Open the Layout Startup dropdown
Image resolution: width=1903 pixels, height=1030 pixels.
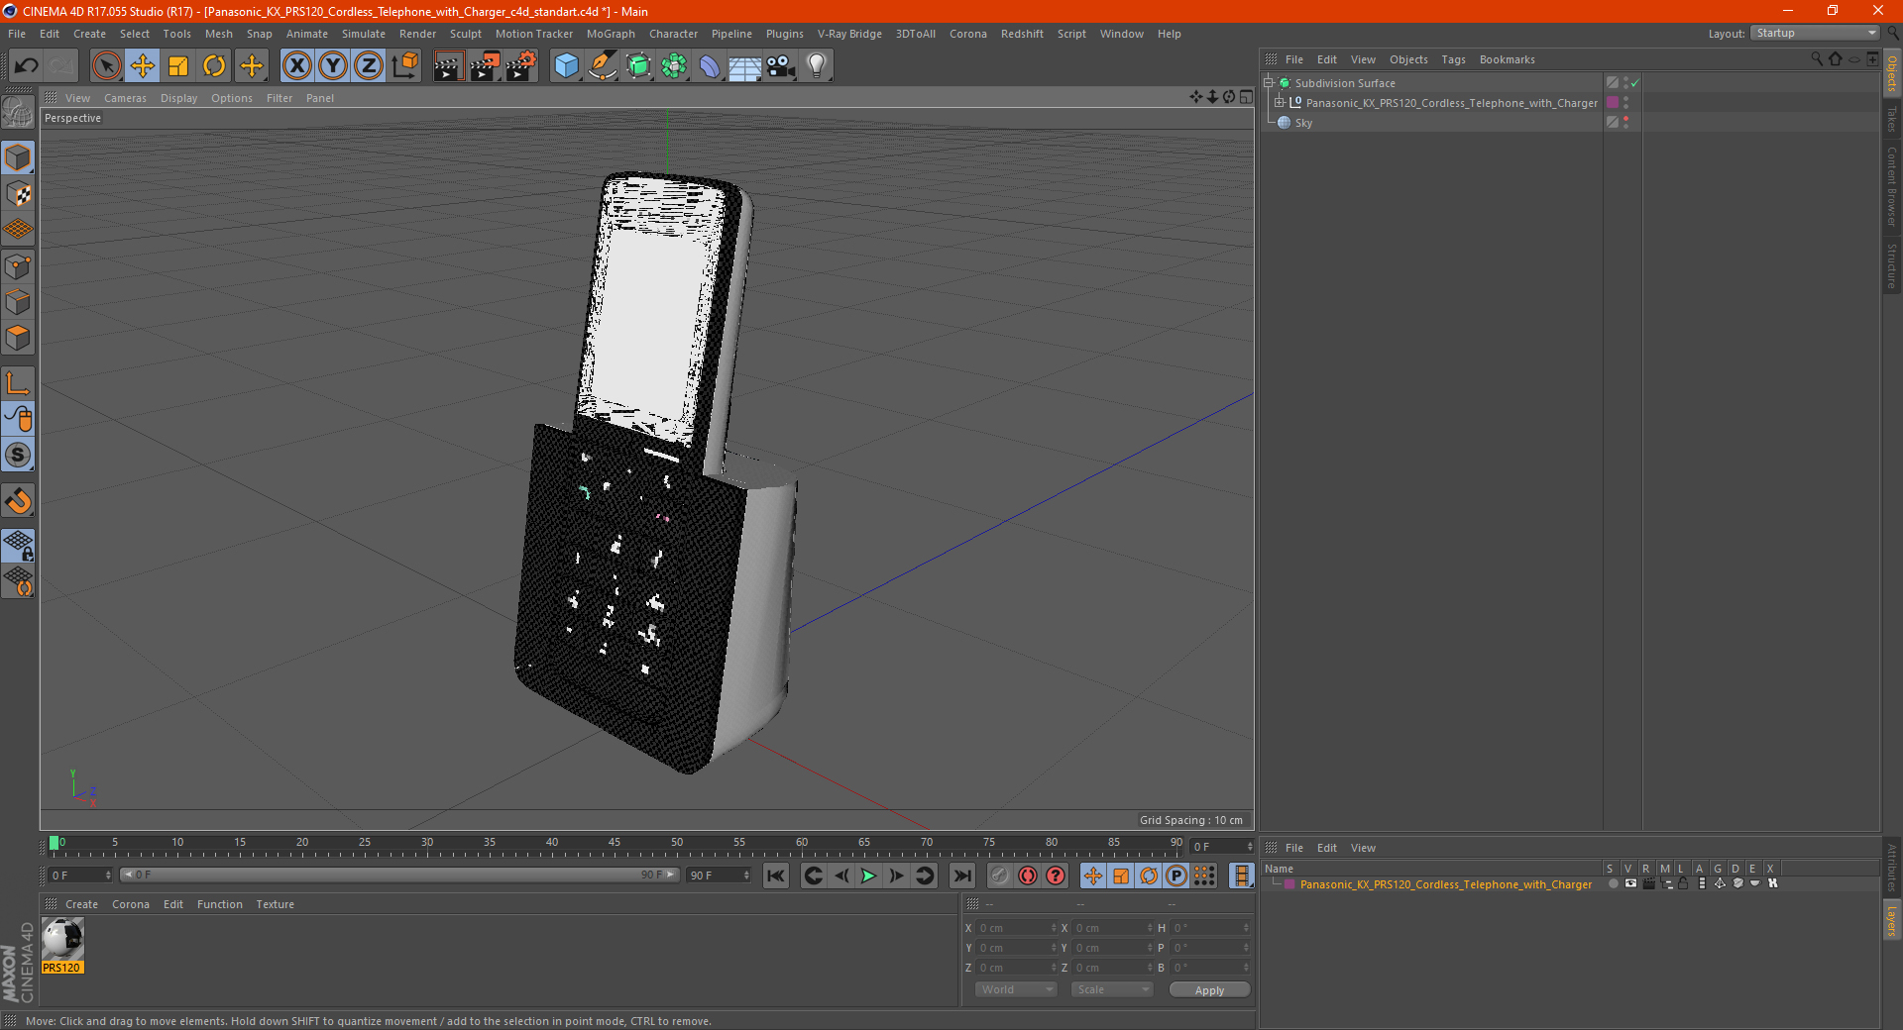1815,34
